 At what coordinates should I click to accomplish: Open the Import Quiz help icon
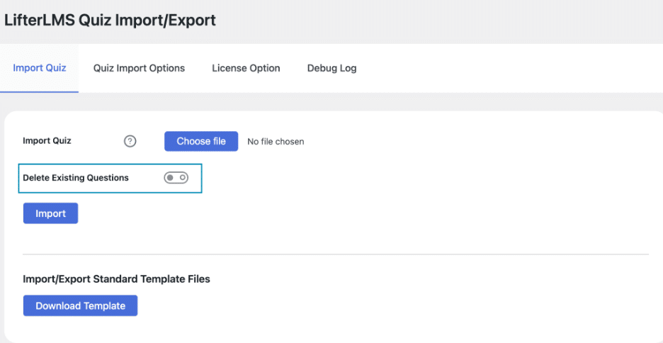tap(130, 141)
